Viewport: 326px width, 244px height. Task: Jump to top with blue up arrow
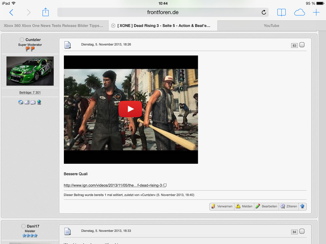click(x=302, y=206)
